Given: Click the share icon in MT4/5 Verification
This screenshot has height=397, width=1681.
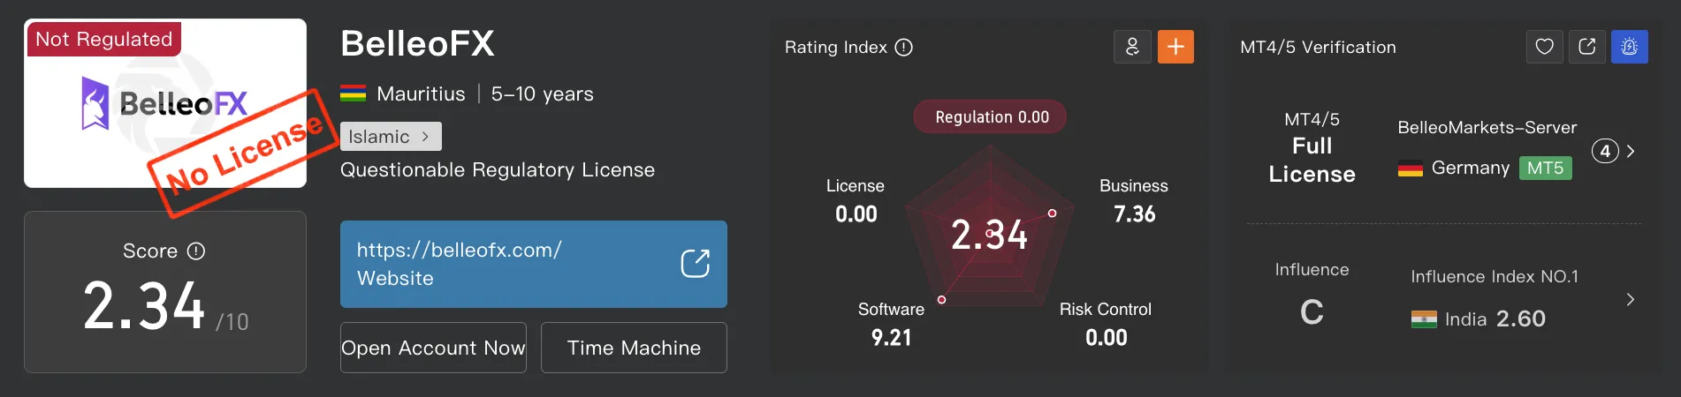Looking at the screenshot, I should click(x=1586, y=47).
